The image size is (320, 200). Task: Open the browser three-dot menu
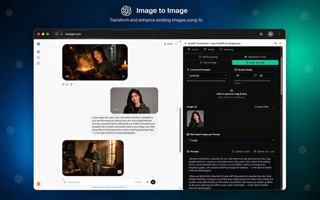[279, 34]
